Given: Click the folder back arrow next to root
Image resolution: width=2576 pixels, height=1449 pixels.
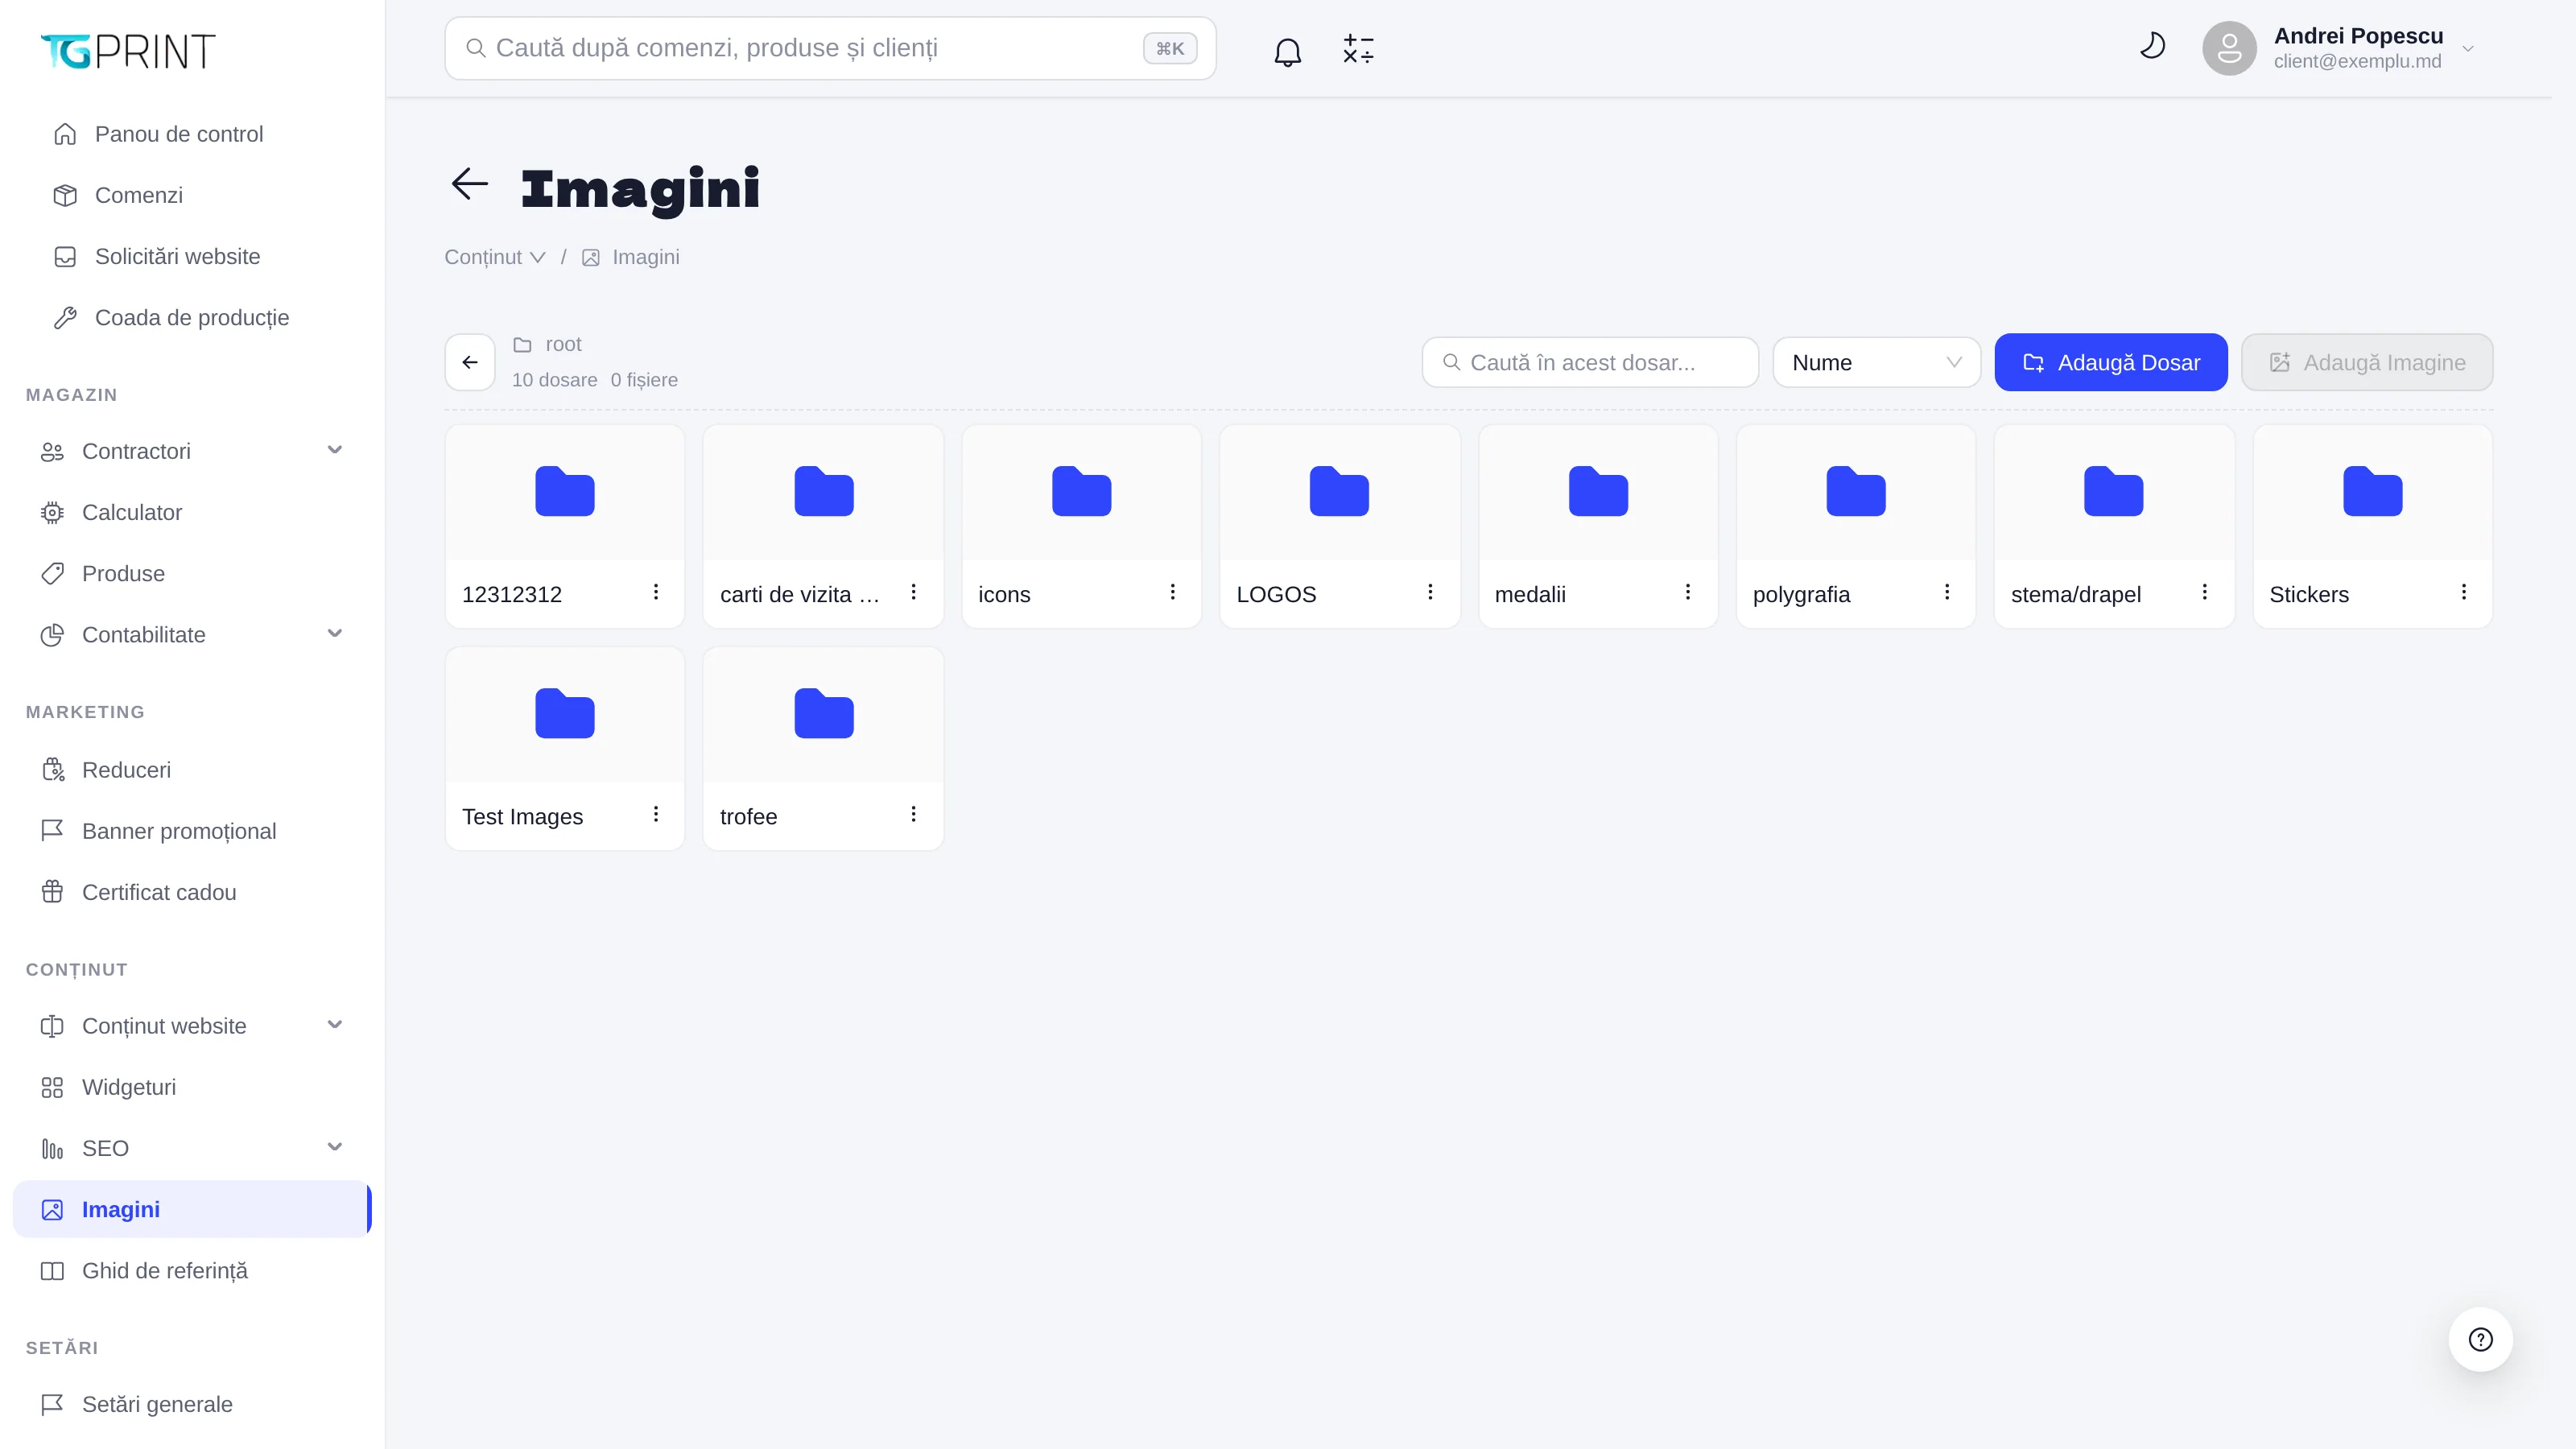Looking at the screenshot, I should point(470,362).
